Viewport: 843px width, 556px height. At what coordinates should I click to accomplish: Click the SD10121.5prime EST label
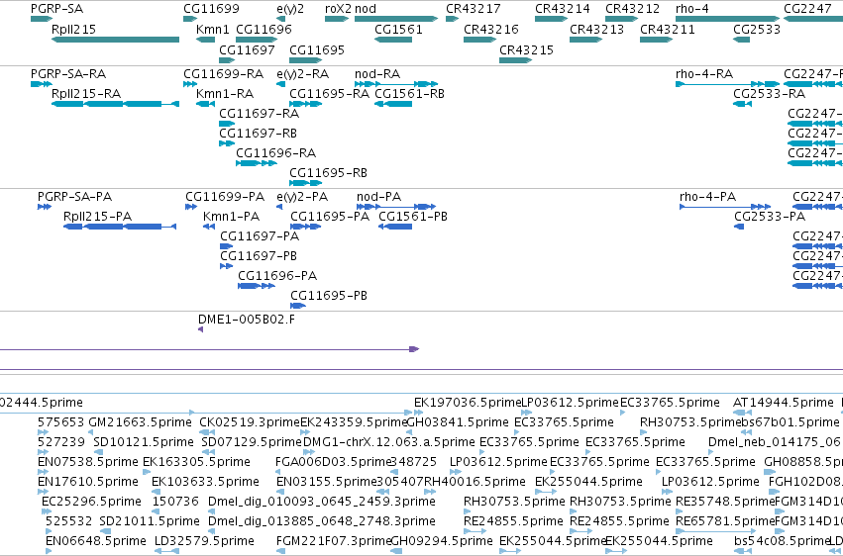[x=144, y=442]
